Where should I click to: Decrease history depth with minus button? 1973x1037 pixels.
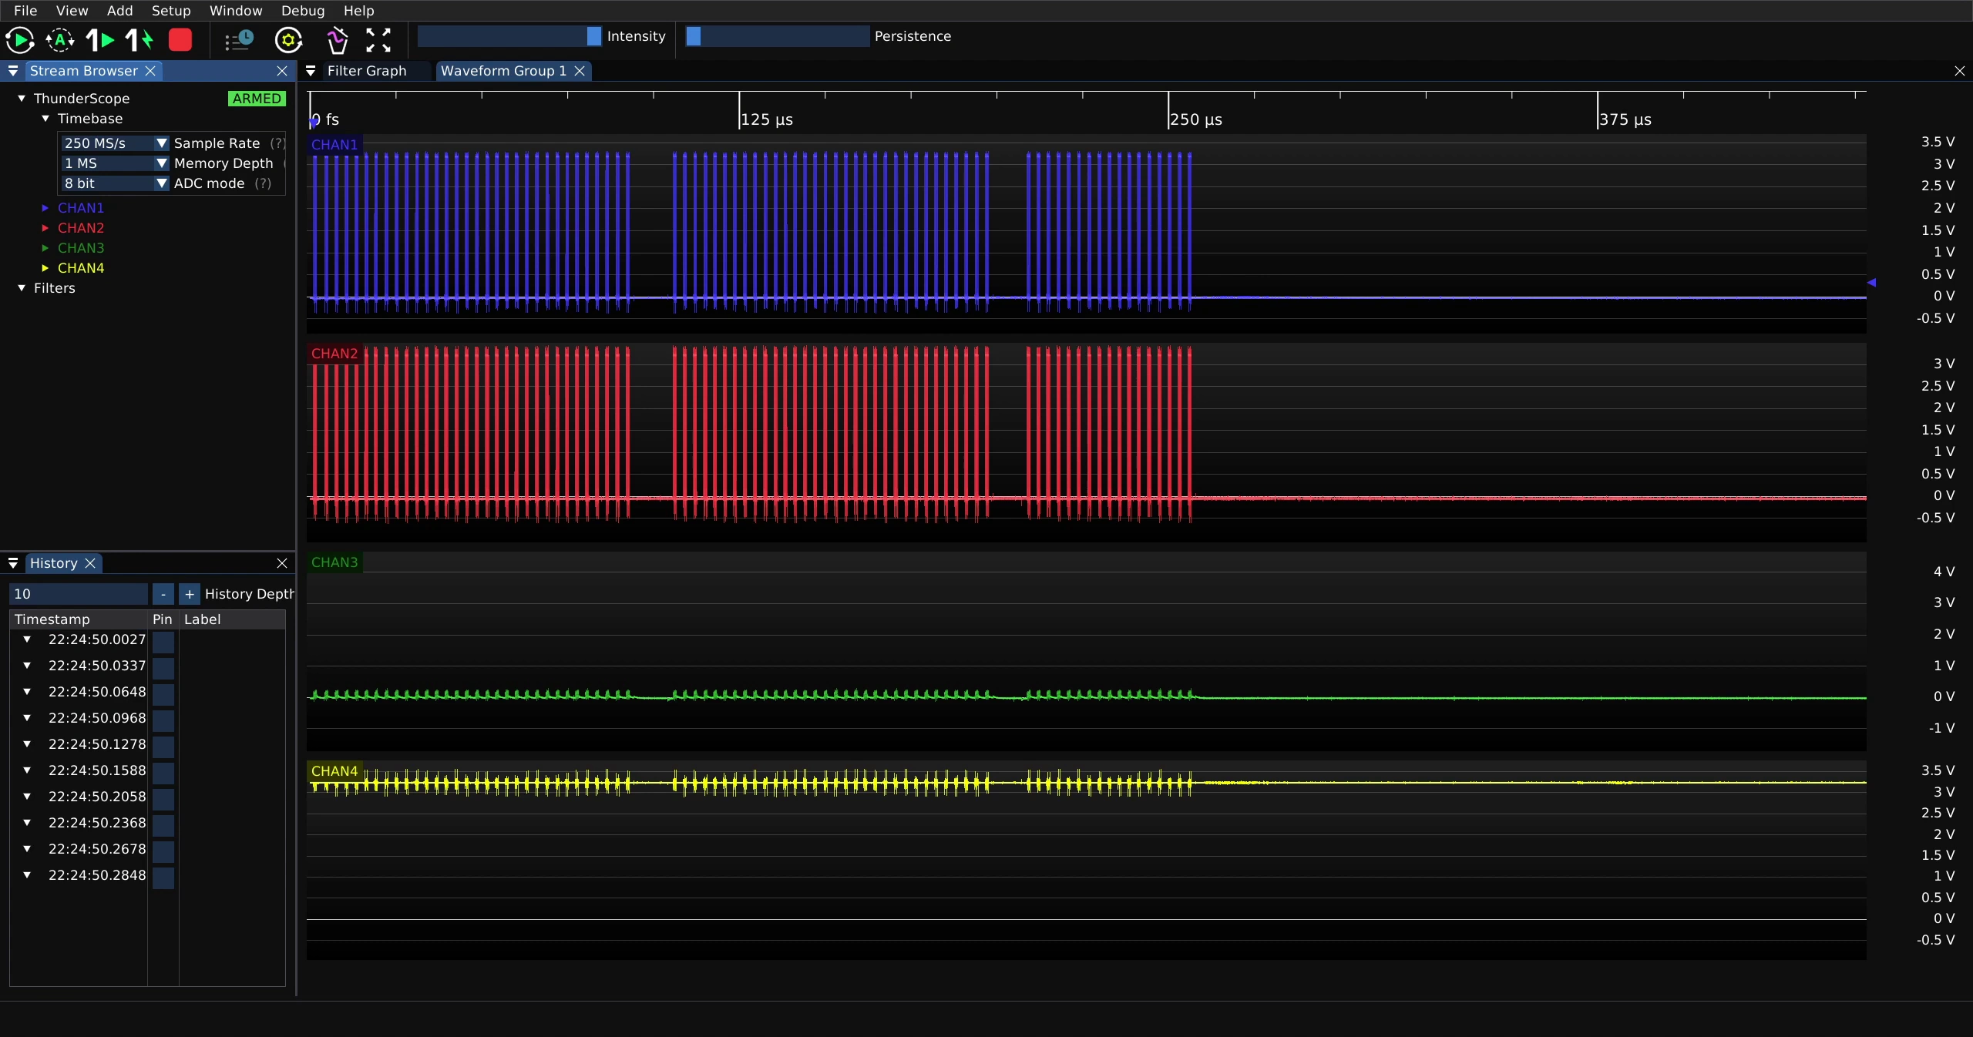coord(163,594)
